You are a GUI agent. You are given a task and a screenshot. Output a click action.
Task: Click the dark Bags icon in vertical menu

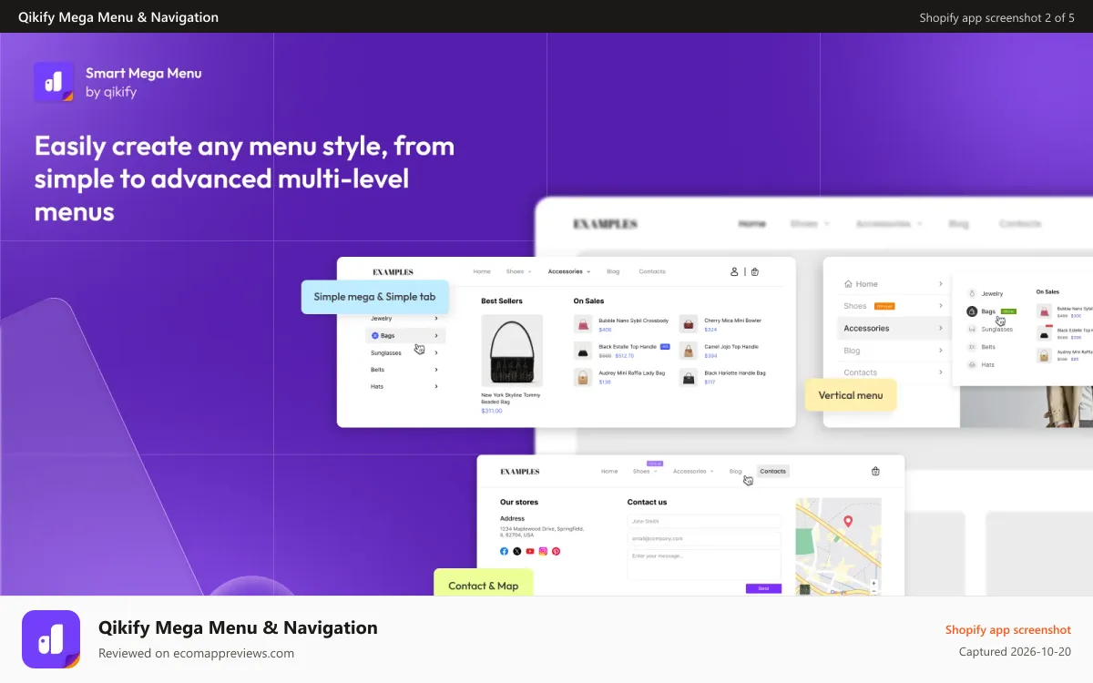click(972, 311)
